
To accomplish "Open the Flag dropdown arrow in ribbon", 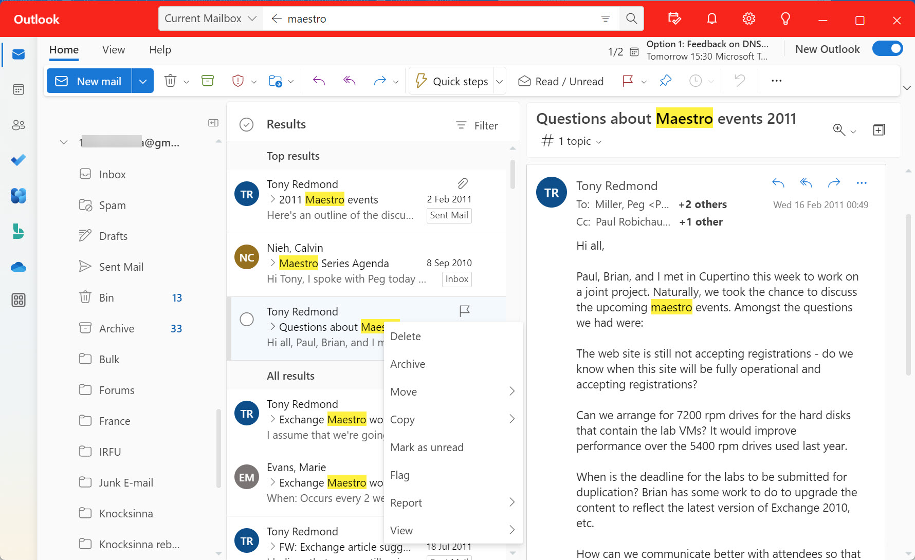I will pyautogui.click(x=644, y=82).
